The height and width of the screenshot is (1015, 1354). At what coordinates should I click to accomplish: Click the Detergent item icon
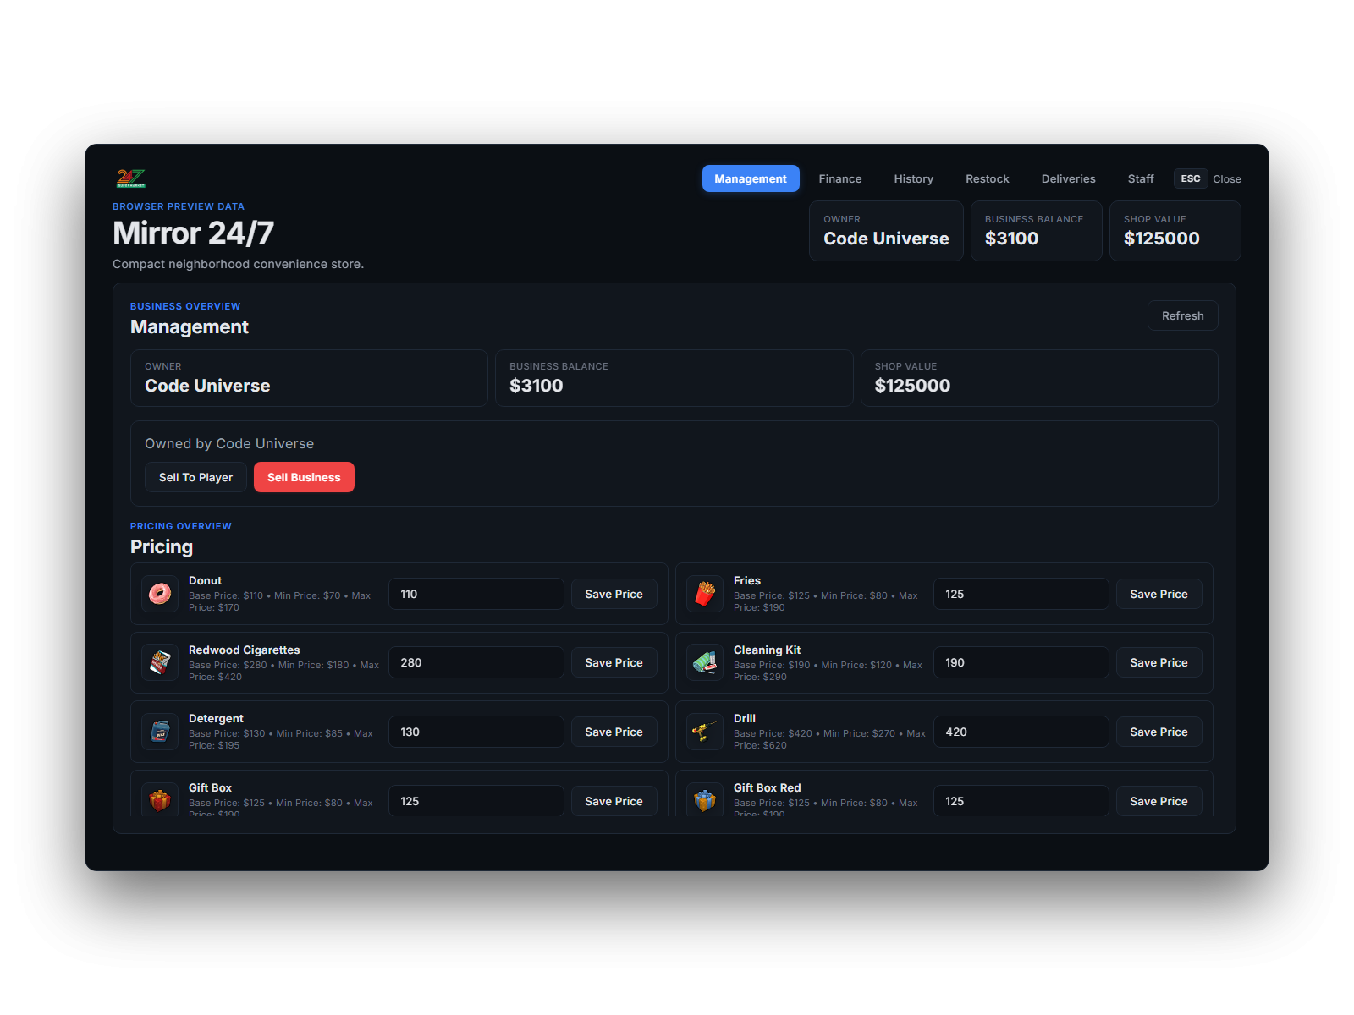point(160,732)
